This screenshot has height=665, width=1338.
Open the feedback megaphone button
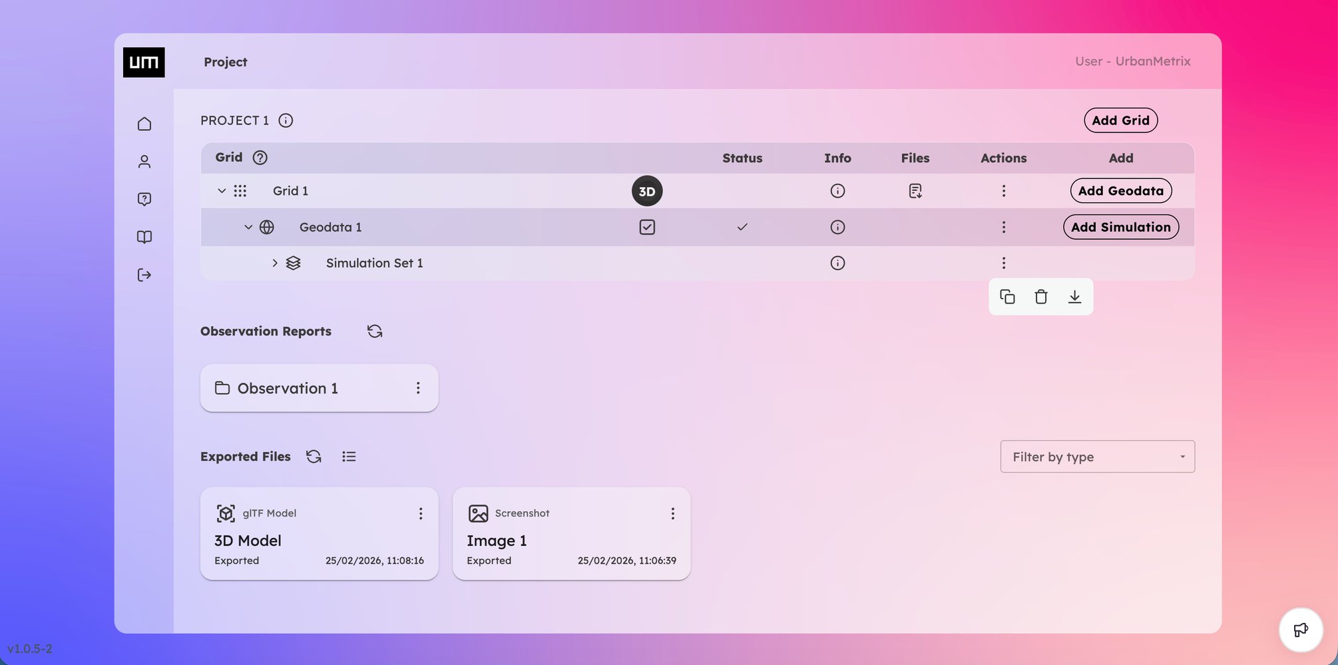(1300, 630)
